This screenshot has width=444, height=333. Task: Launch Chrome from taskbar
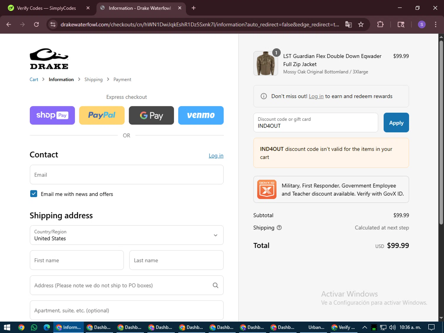click(21, 327)
